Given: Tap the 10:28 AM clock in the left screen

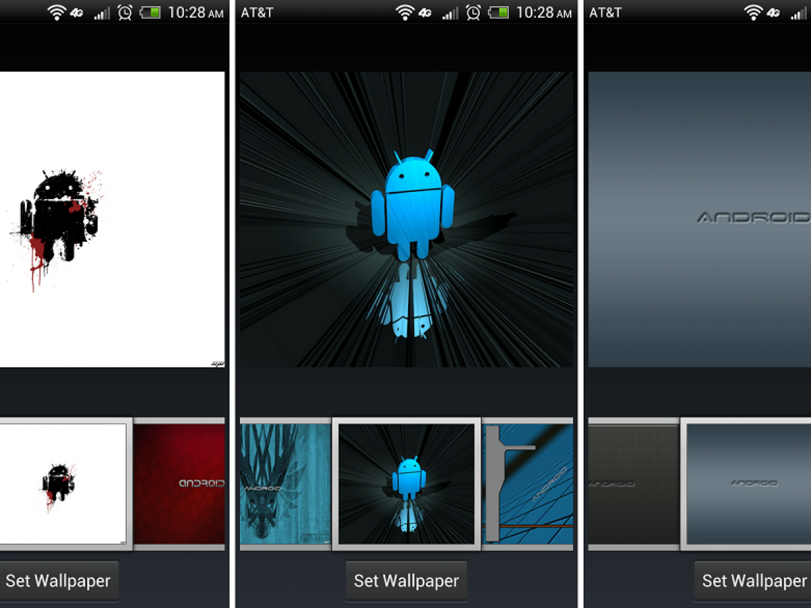Looking at the screenshot, I should coord(196,12).
